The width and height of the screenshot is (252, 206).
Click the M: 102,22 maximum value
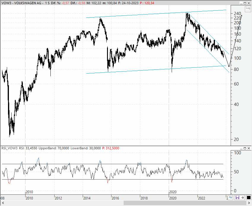tap(94, 3)
